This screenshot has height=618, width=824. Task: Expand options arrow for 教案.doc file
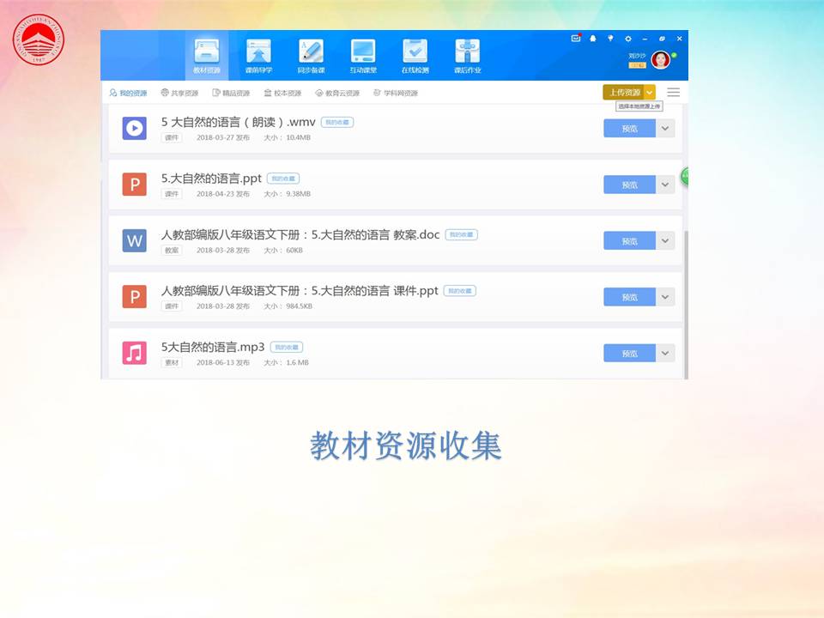point(666,241)
